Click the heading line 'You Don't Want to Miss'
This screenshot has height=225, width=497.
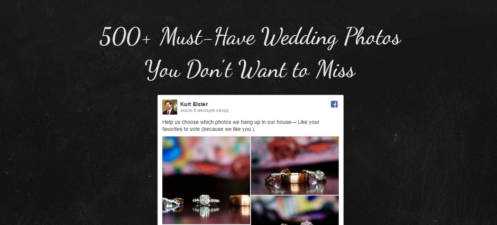click(250, 69)
